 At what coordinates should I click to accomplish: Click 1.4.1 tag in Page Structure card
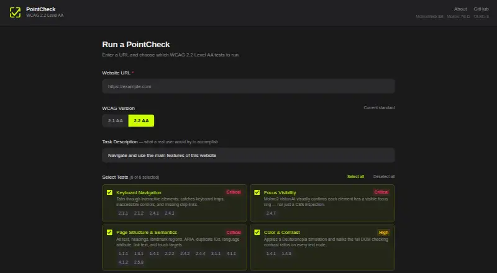(154, 253)
